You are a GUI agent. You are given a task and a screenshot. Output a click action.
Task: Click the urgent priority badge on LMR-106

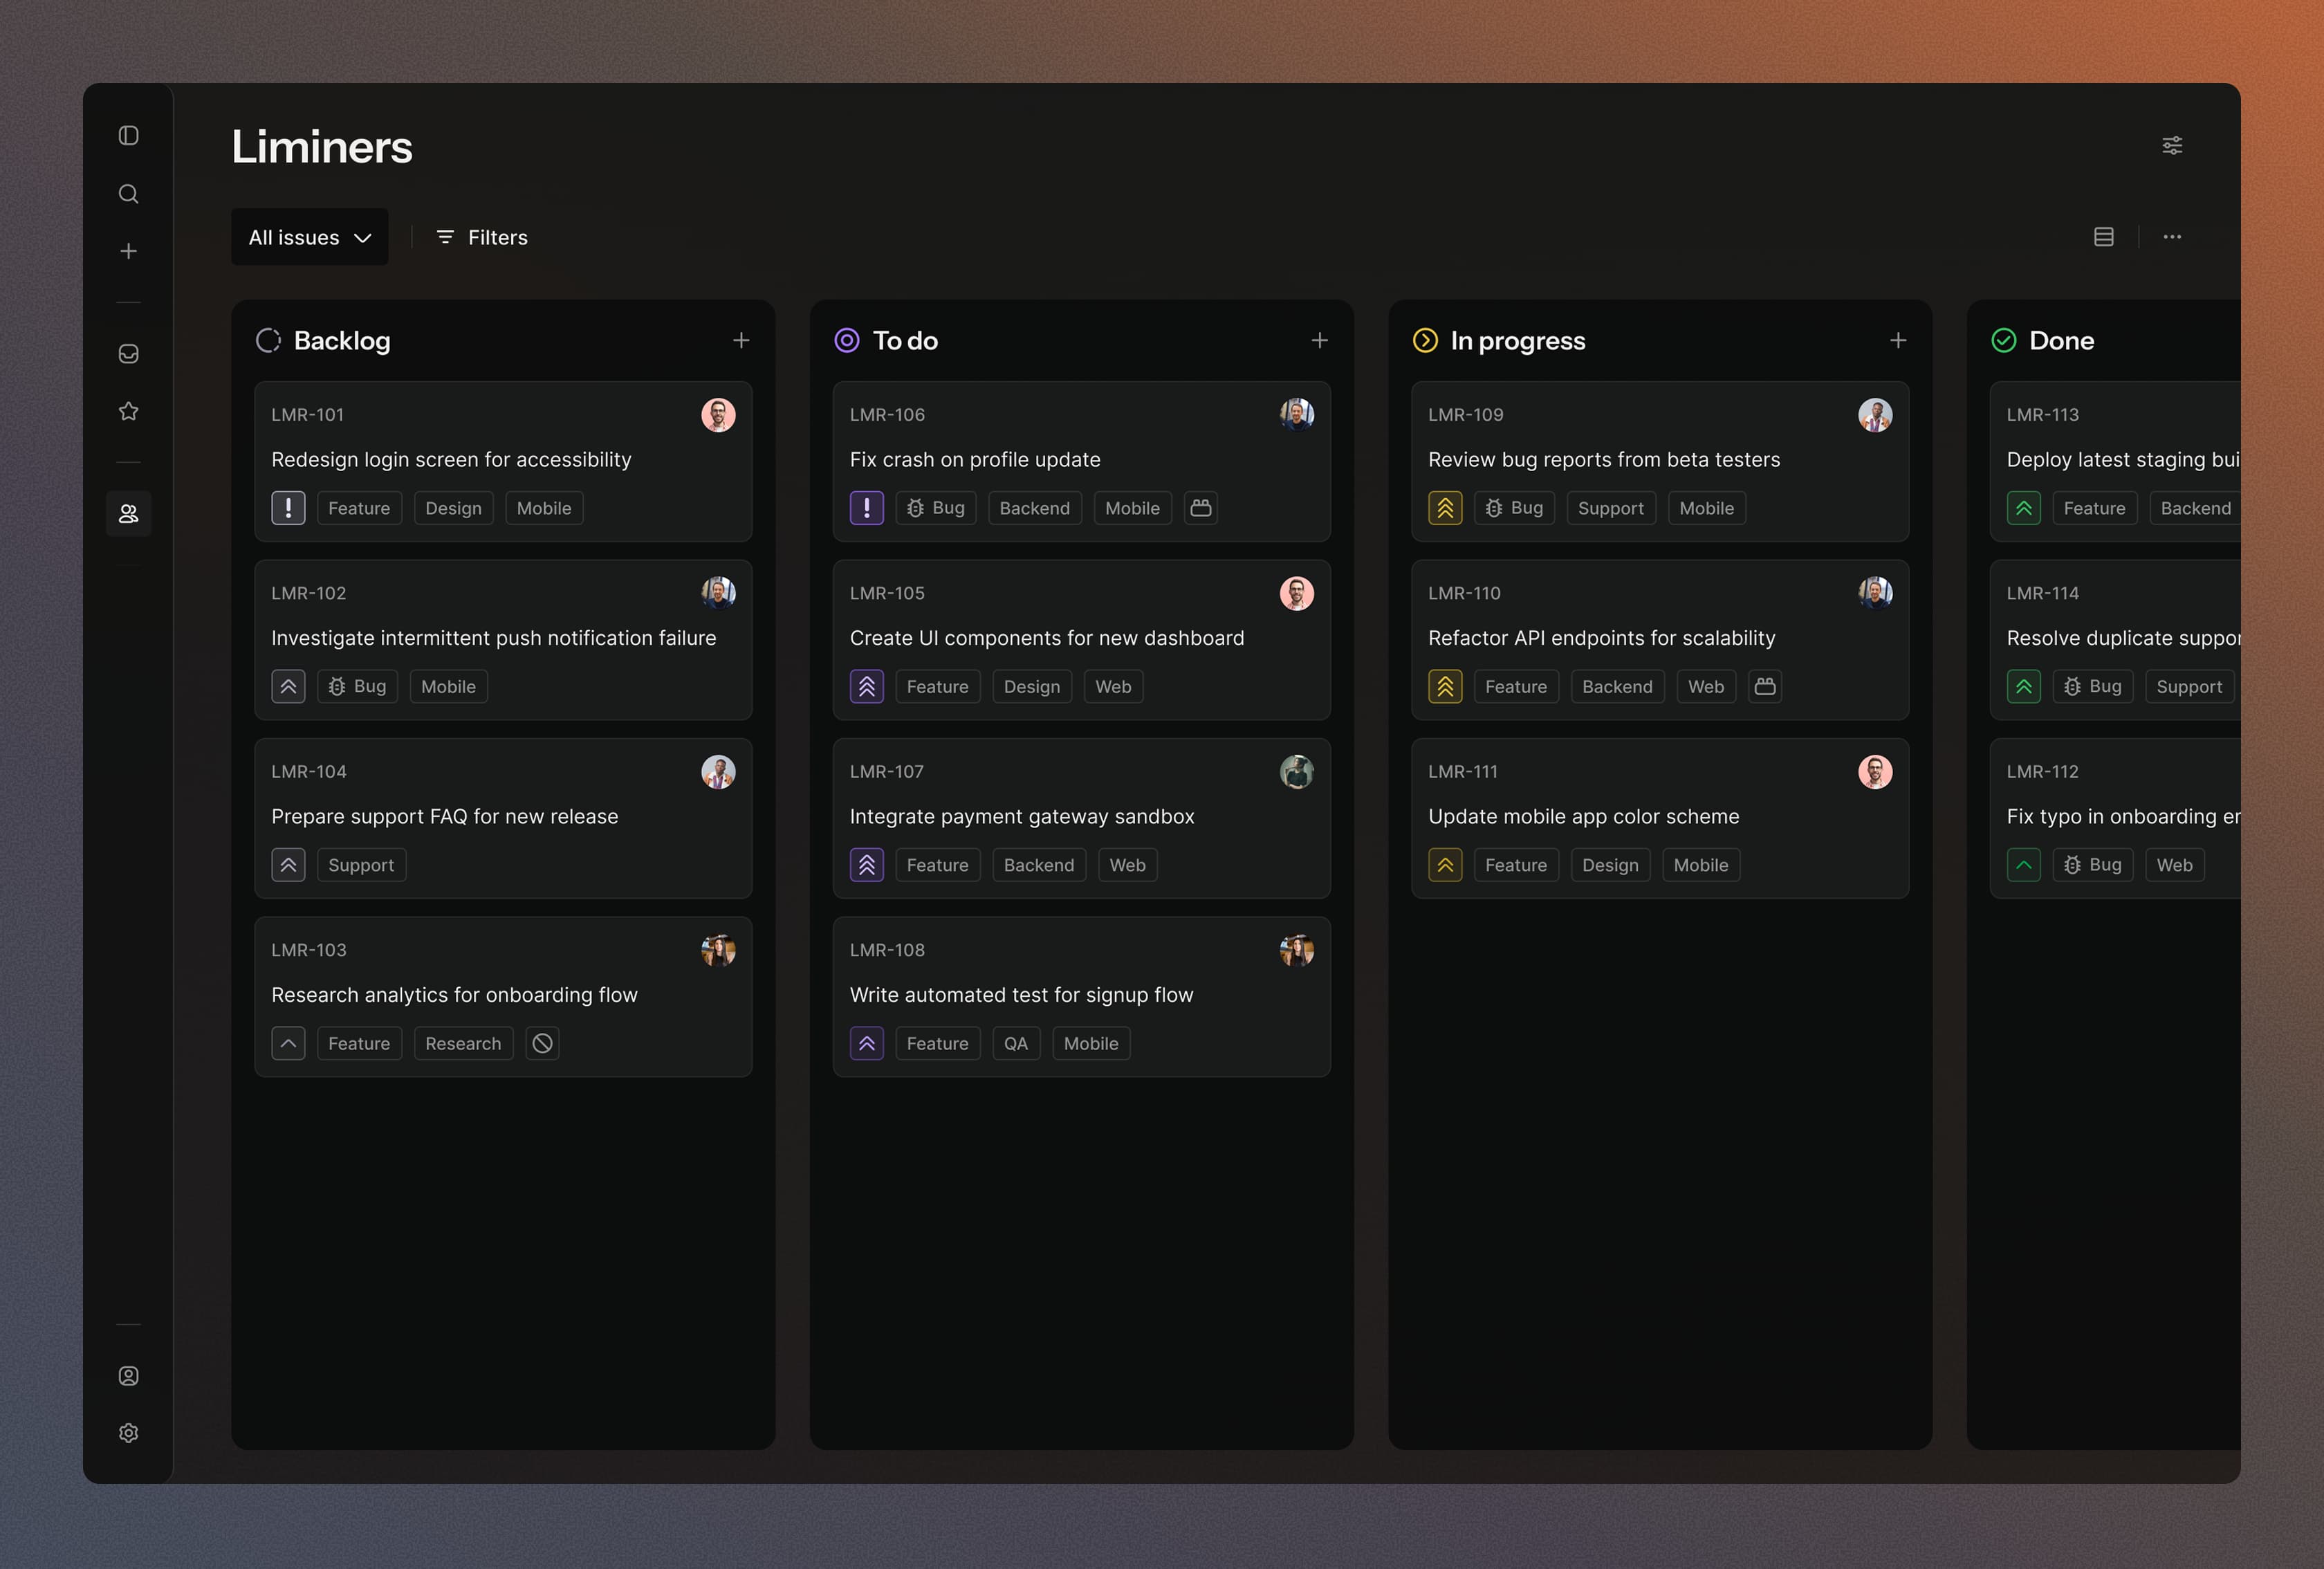point(866,508)
